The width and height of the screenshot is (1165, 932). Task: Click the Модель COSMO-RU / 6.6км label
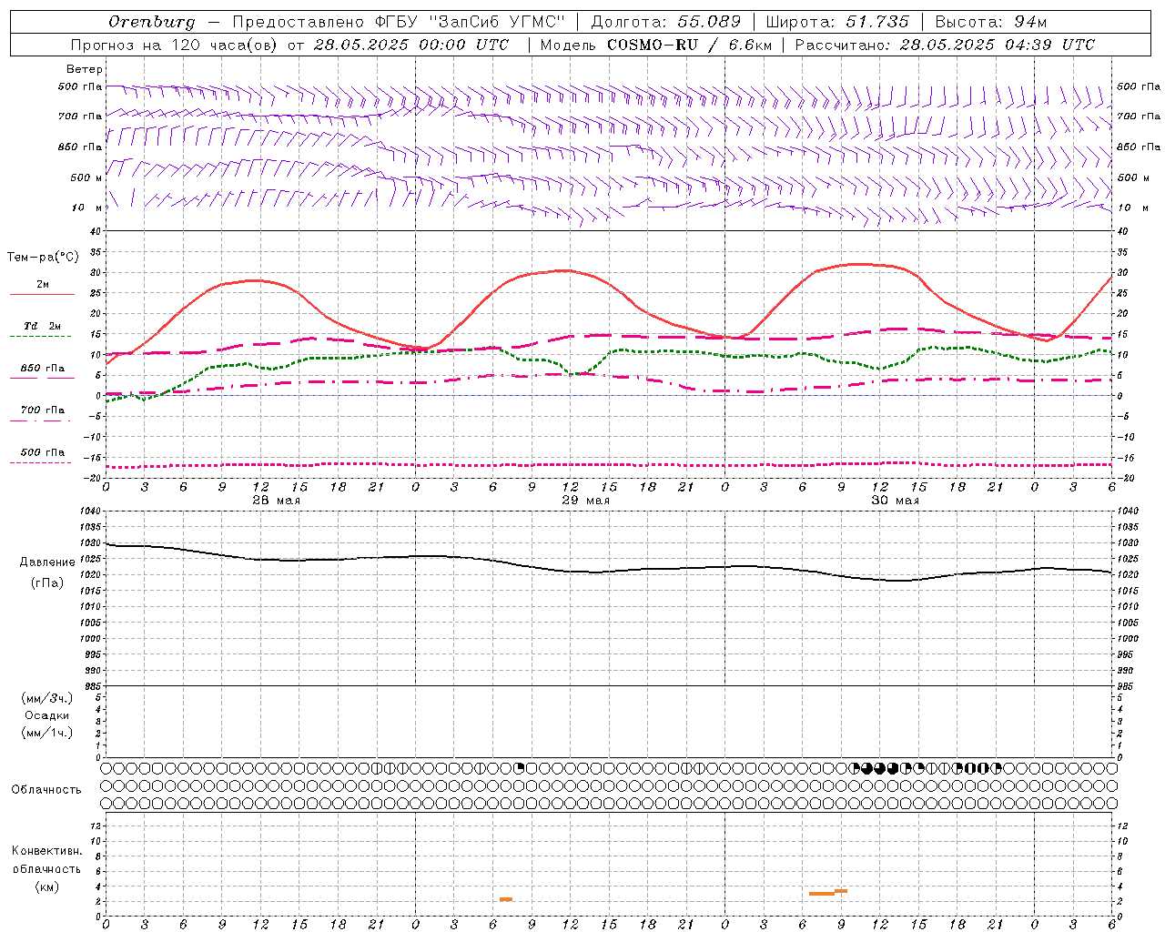(655, 45)
